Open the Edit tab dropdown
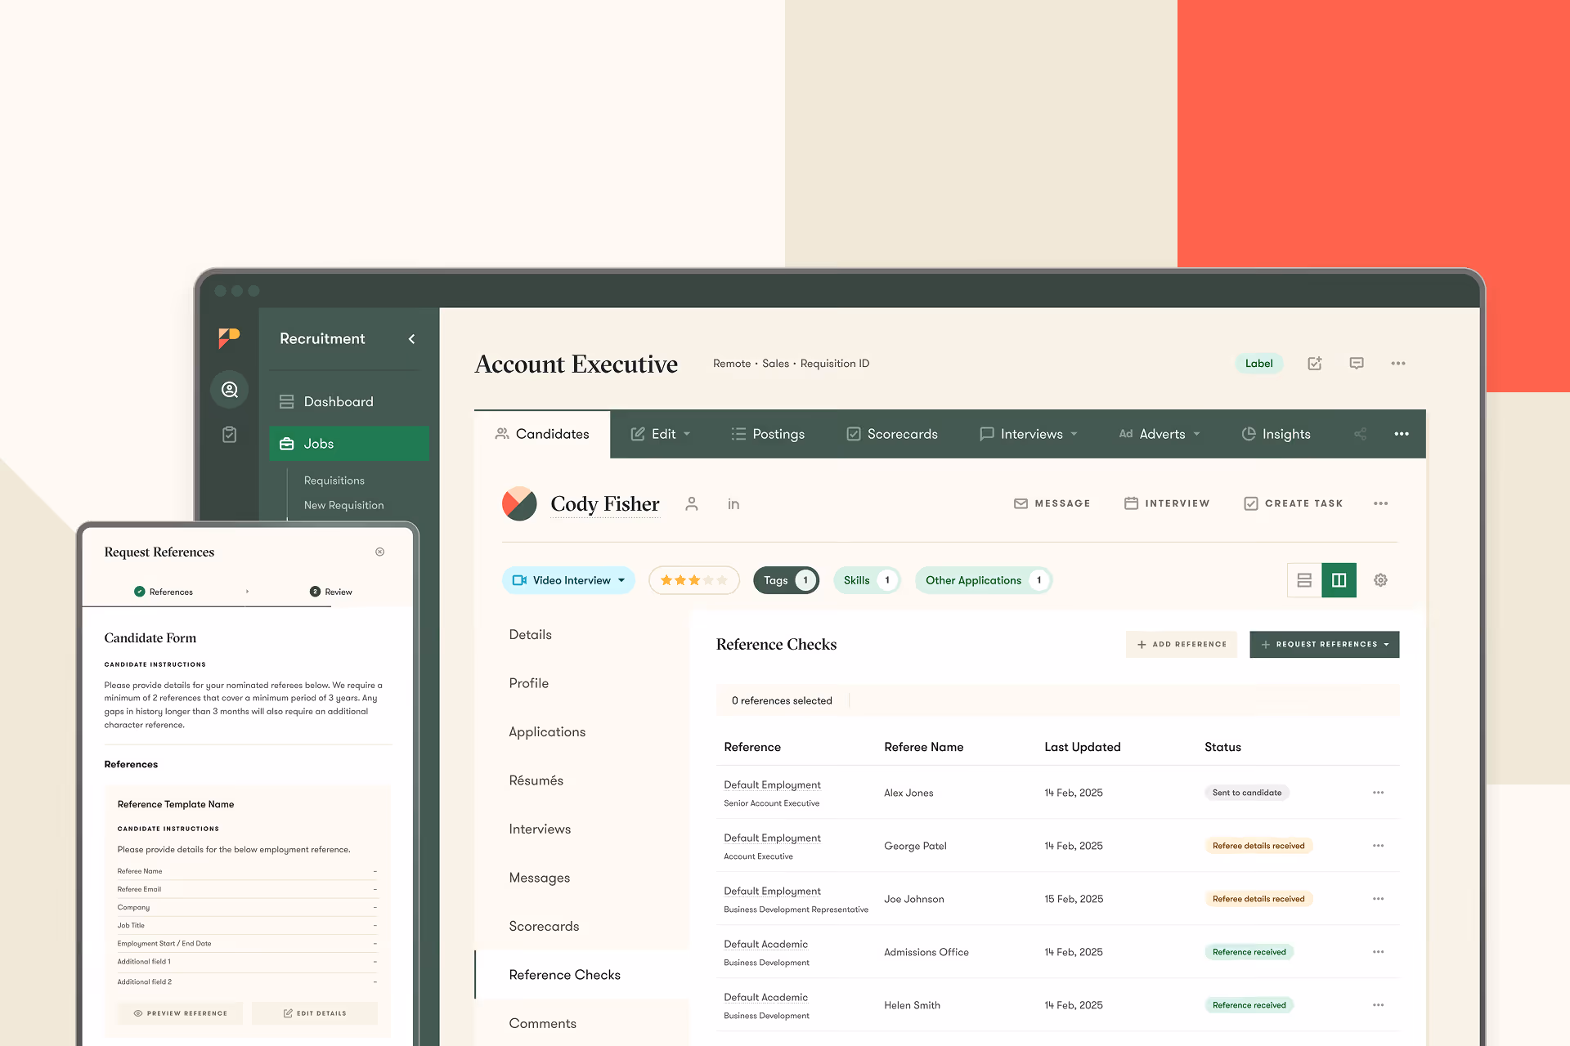1570x1046 pixels. point(661,434)
